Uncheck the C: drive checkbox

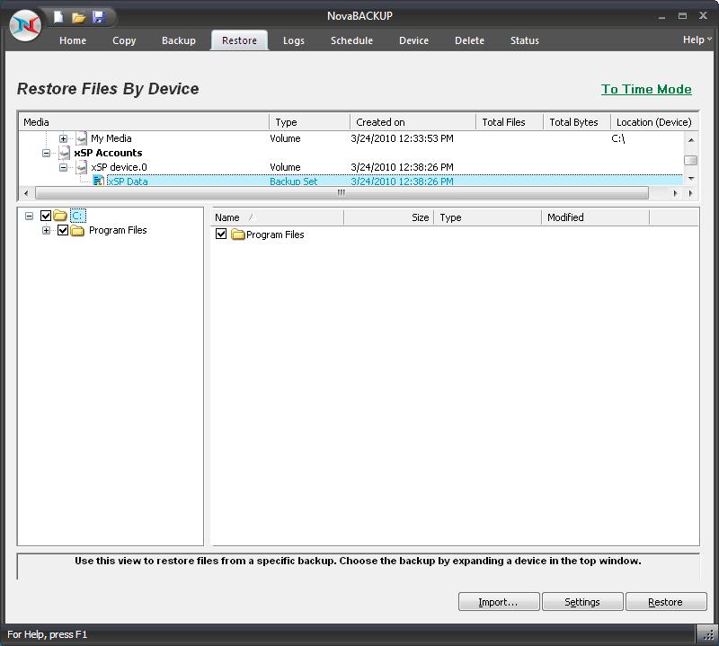[x=46, y=216]
